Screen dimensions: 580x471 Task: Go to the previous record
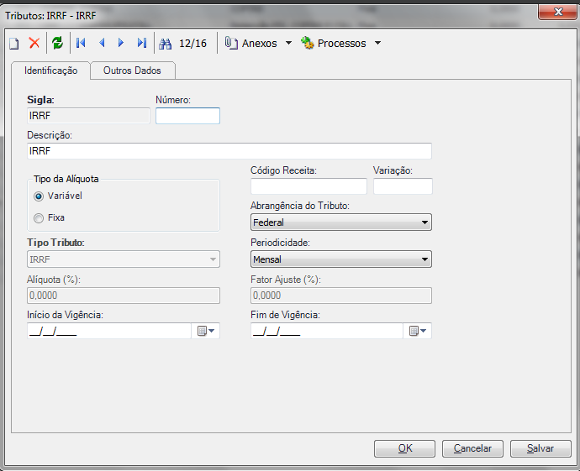click(102, 43)
